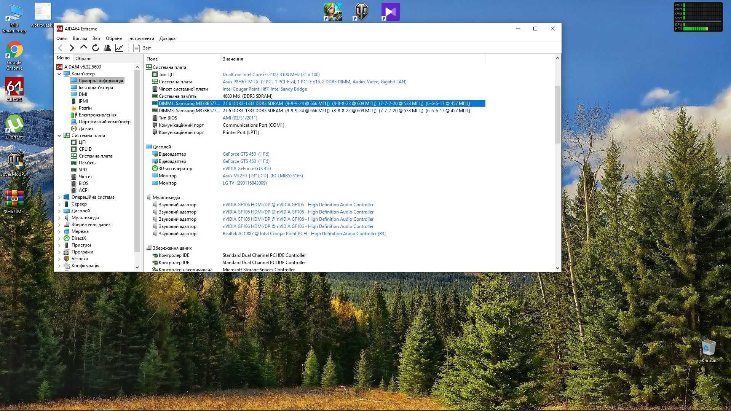Click the main panel vertical scrollbar
Viewport: 731px width, 411px height.
pos(557,114)
